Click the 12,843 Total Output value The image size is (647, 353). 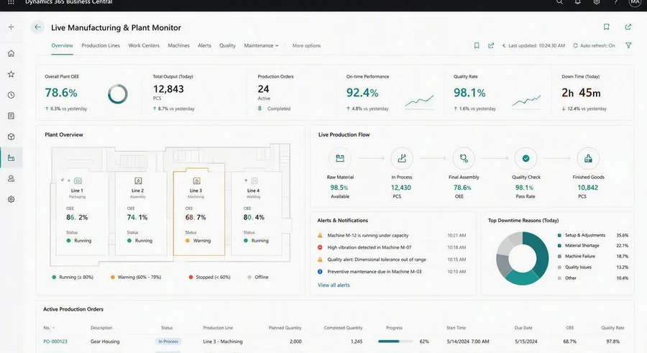pos(168,88)
